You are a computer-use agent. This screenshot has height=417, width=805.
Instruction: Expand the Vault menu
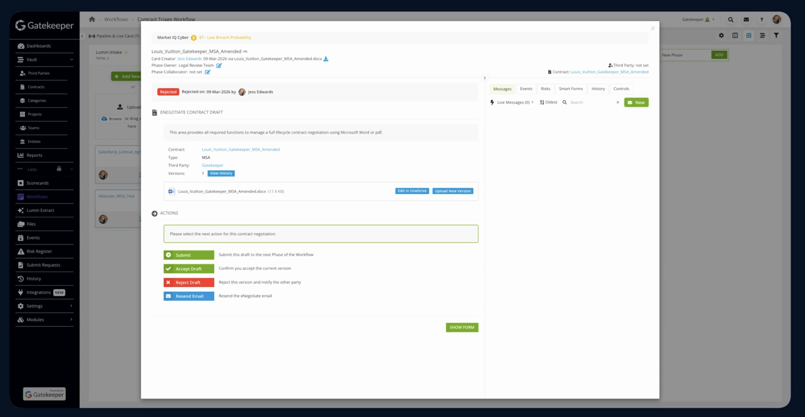pyautogui.click(x=72, y=59)
